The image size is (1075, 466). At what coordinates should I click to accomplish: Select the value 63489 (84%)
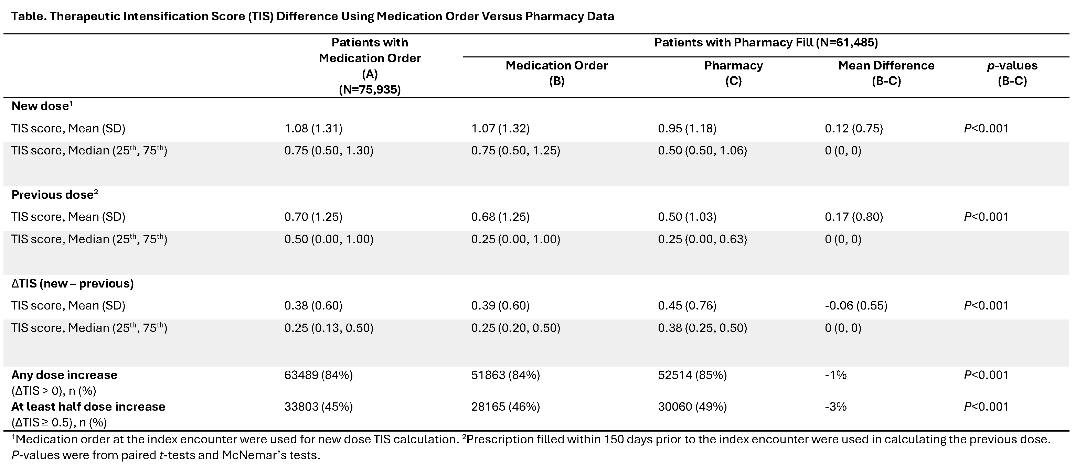[318, 375]
